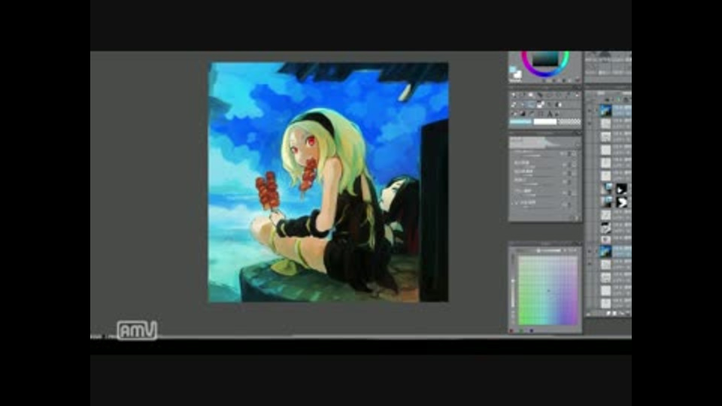This screenshot has height=406, width=722.
Task: Select the Balloon tool beside Text tool
Action: point(557,114)
